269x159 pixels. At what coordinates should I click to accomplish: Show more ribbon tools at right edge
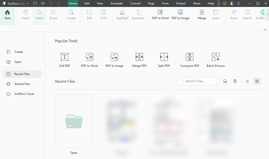pyautogui.click(x=268, y=14)
